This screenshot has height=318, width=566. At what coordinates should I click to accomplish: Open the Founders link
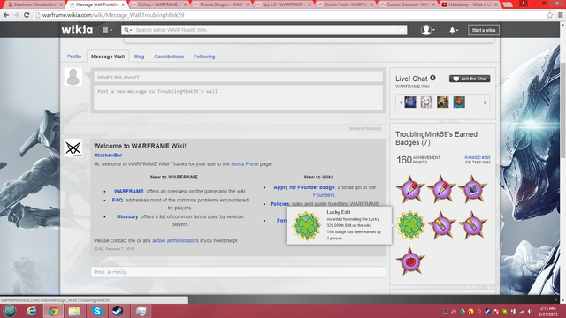324,194
